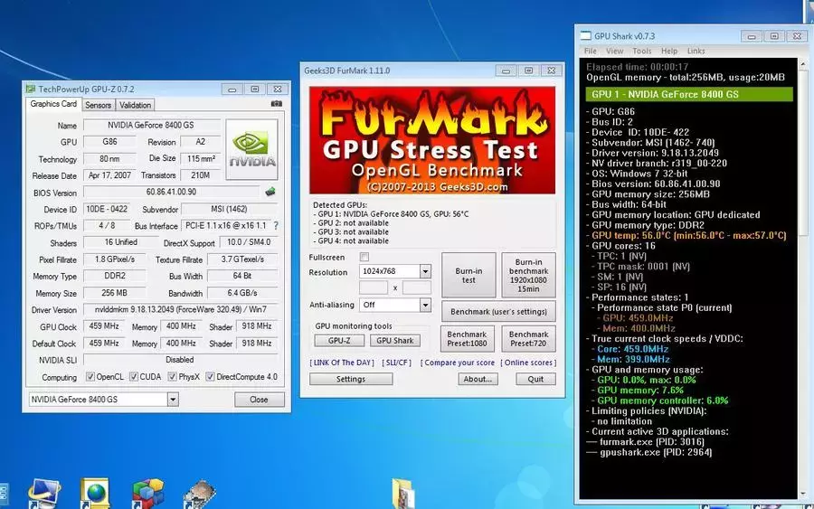Click Benchmark (user's settings) button
Image resolution: width=814 pixels, height=509 pixels.
point(498,311)
